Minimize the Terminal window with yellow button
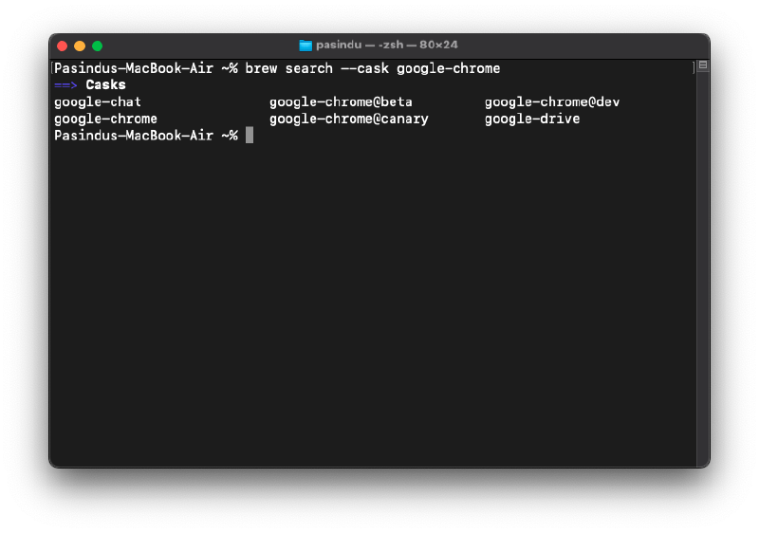 [x=80, y=46]
